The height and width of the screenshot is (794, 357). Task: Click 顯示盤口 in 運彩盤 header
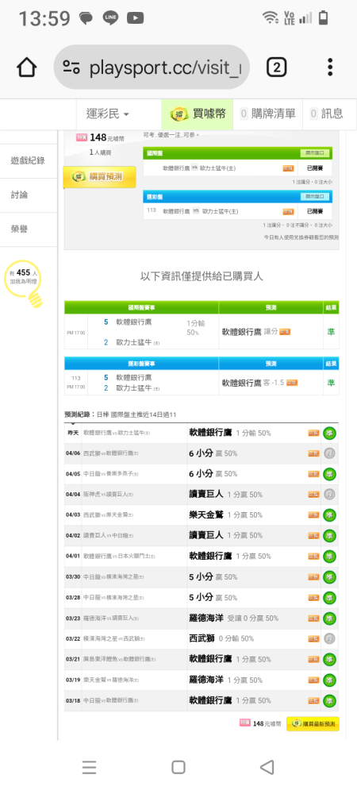coord(315,196)
